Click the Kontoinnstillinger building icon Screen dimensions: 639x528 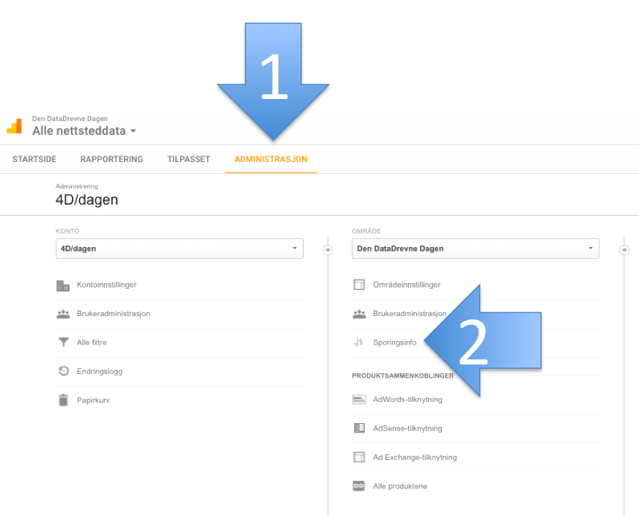pos(63,285)
